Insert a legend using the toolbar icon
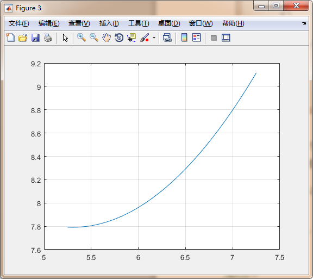 pos(196,38)
